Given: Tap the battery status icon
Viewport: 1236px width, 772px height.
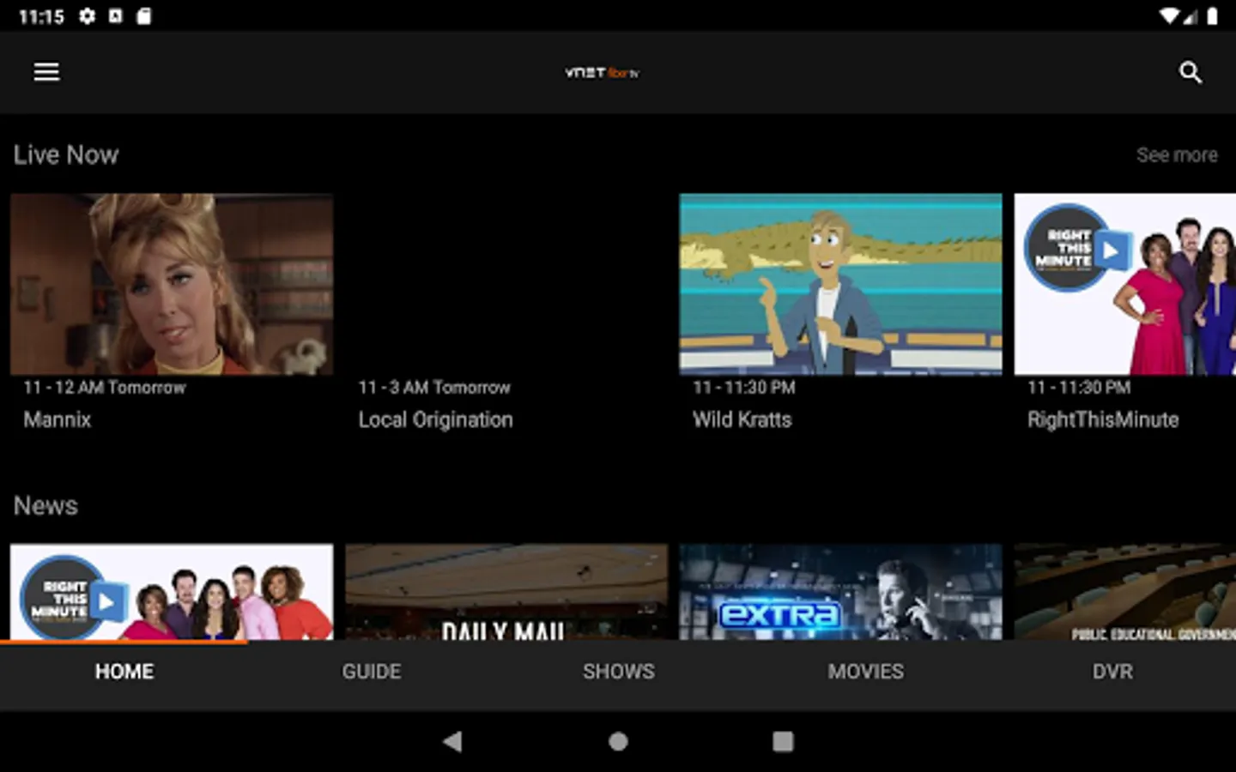Looking at the screenshot, I should pyautogui.click(x=1212, y=16).
